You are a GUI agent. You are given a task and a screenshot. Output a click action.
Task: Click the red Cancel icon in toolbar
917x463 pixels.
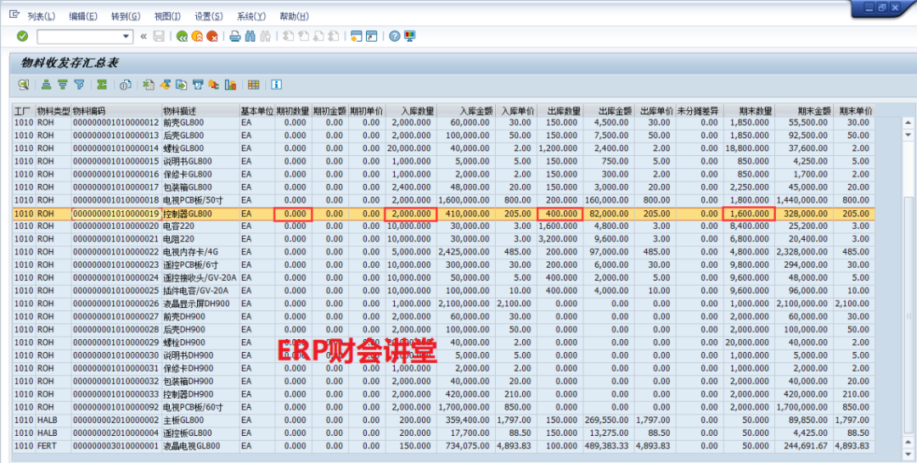pyautogui.click(x=212, y=36)
